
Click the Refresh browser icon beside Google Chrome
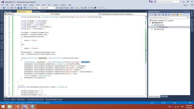pyautogui.click(x=72, y=8)
